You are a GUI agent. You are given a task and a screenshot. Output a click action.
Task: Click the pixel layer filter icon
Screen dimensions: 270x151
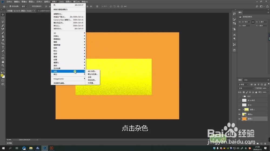[x=252, y=84]
